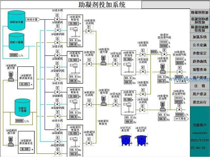Click the 1#助凝剂投加调节阀 valve

pyautogui.click(x=180, y=70)
